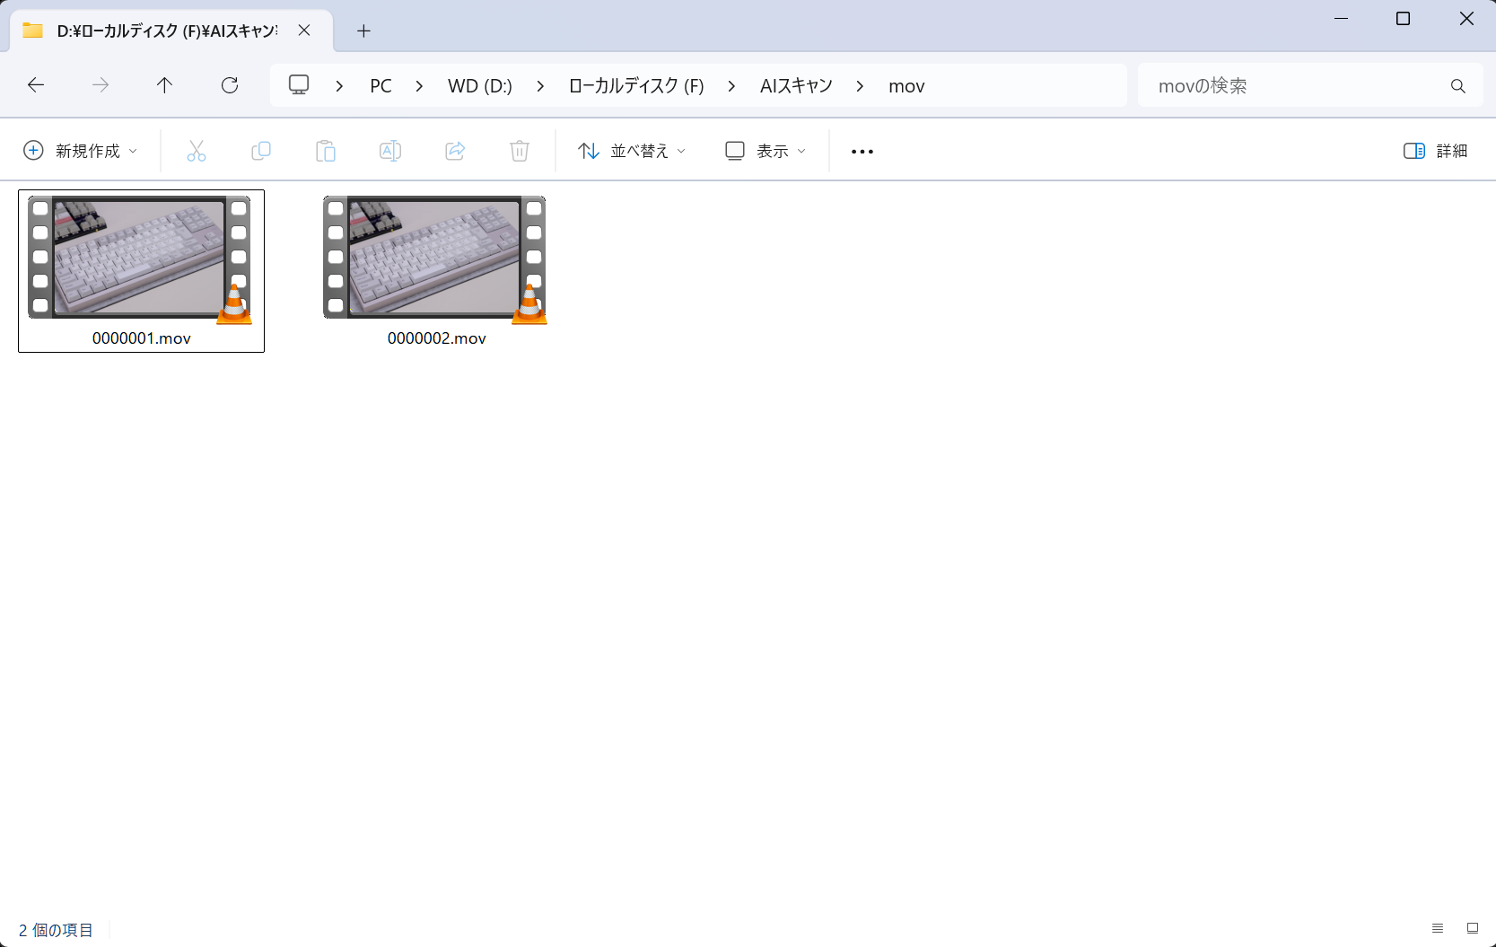1496x947 pixels.
Task: Click the Cut scissors icon
Action: coord(196,151)
